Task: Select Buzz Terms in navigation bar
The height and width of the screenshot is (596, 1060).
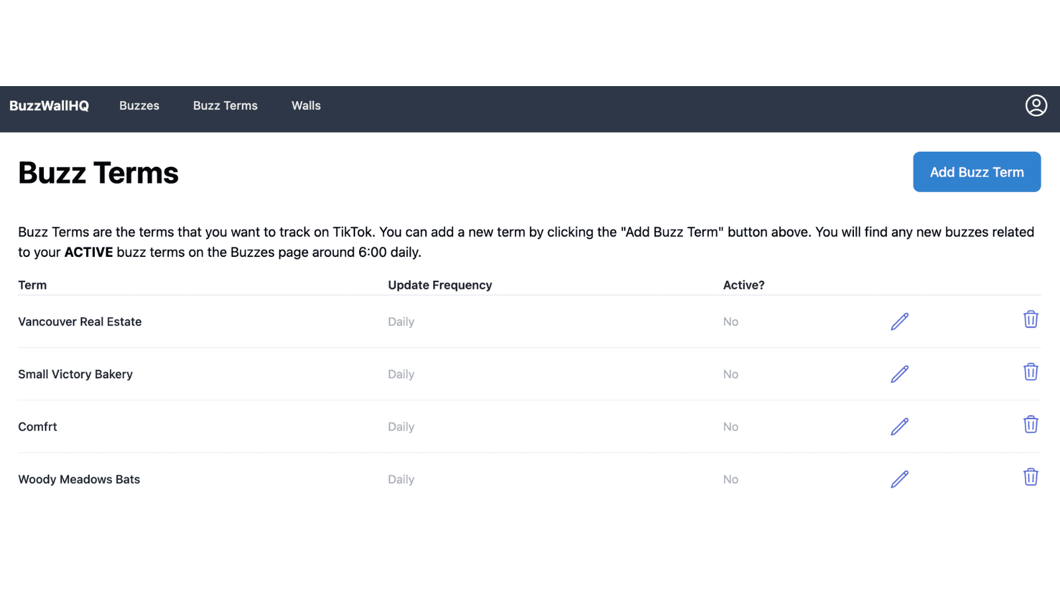Action: (x=225, y=106)
